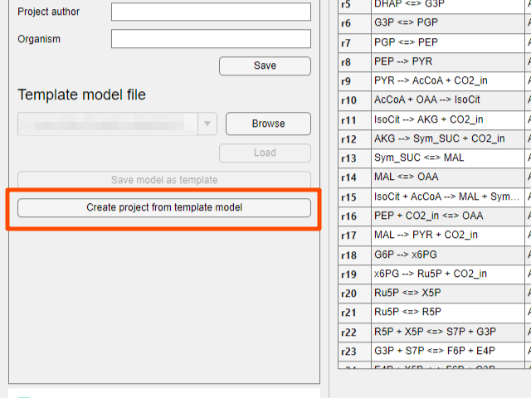Click reaction AcCoA + OAA --> IsoCit
The width and height of the screenshot is (531, 398).
(446, 99)
